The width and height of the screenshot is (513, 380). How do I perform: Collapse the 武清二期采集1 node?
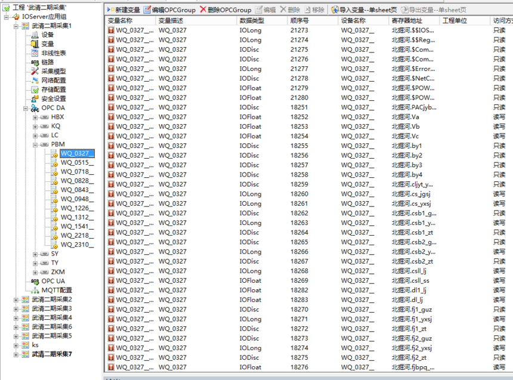click(x=16, y=26)
